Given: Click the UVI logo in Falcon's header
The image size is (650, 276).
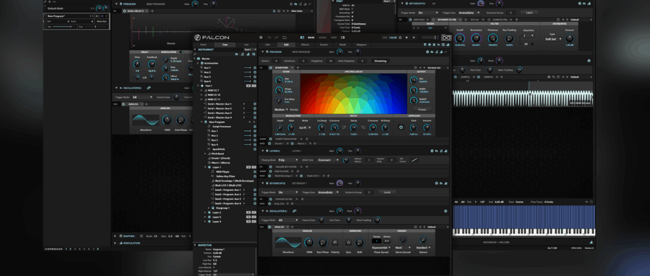Looking at the screenshot, I should pyautogui.click(x=445, y=37).
